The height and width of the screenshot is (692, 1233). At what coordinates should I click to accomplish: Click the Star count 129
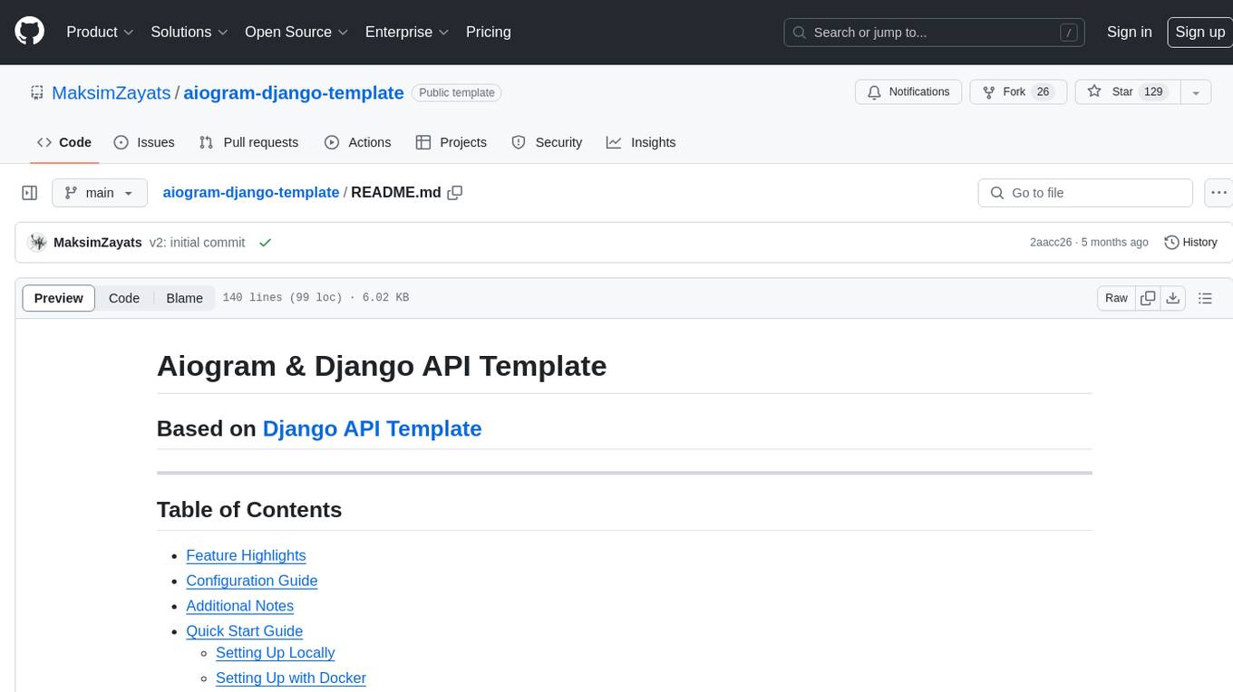[x=1153, y=91]
